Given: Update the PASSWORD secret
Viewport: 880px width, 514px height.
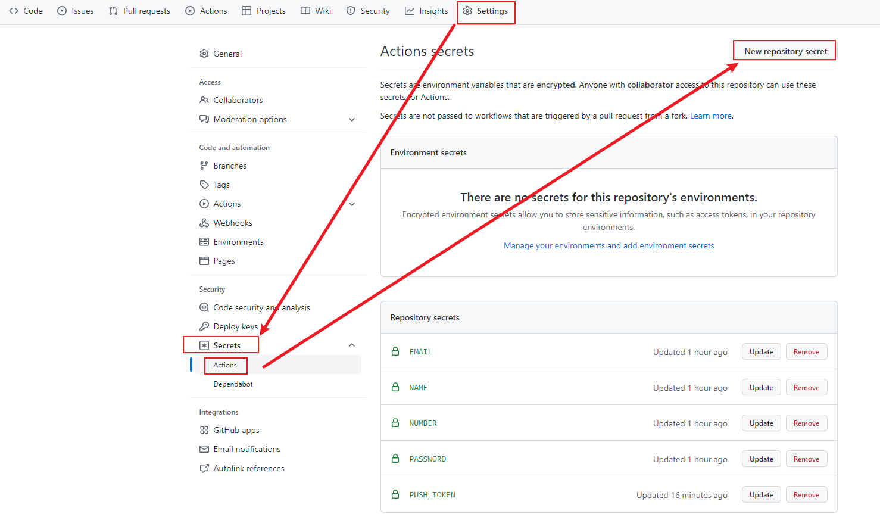Looking at the screenshot, I should click(762, 459).
